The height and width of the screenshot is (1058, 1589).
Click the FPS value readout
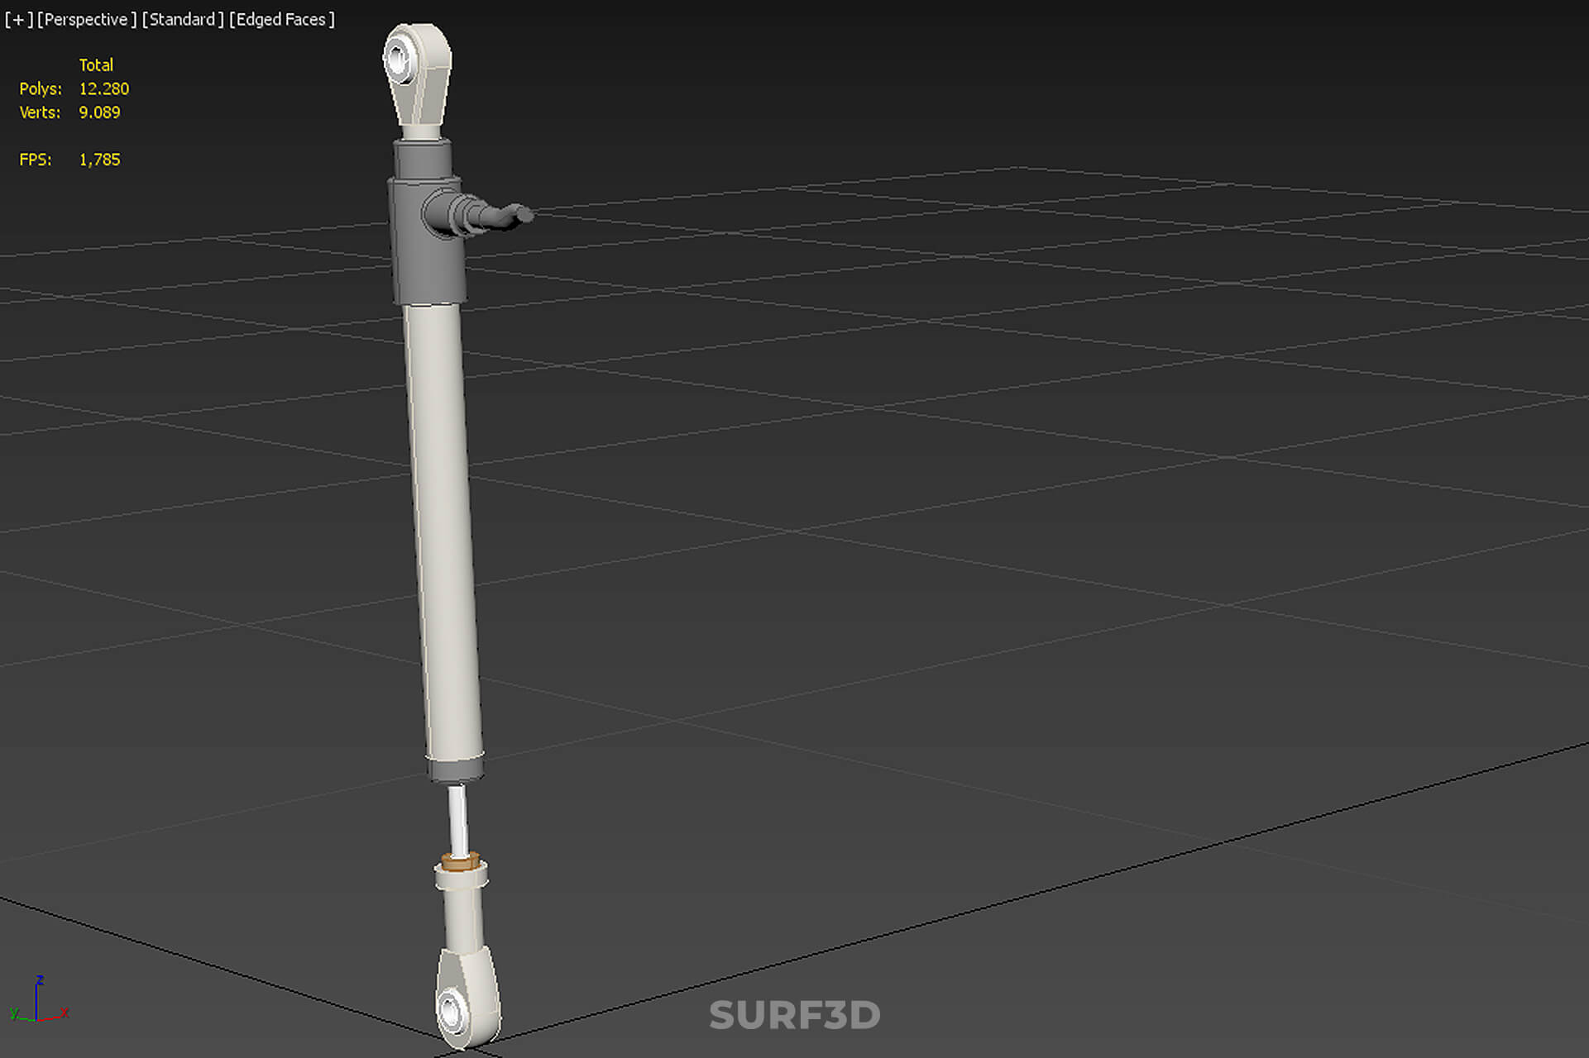(99, 160)
